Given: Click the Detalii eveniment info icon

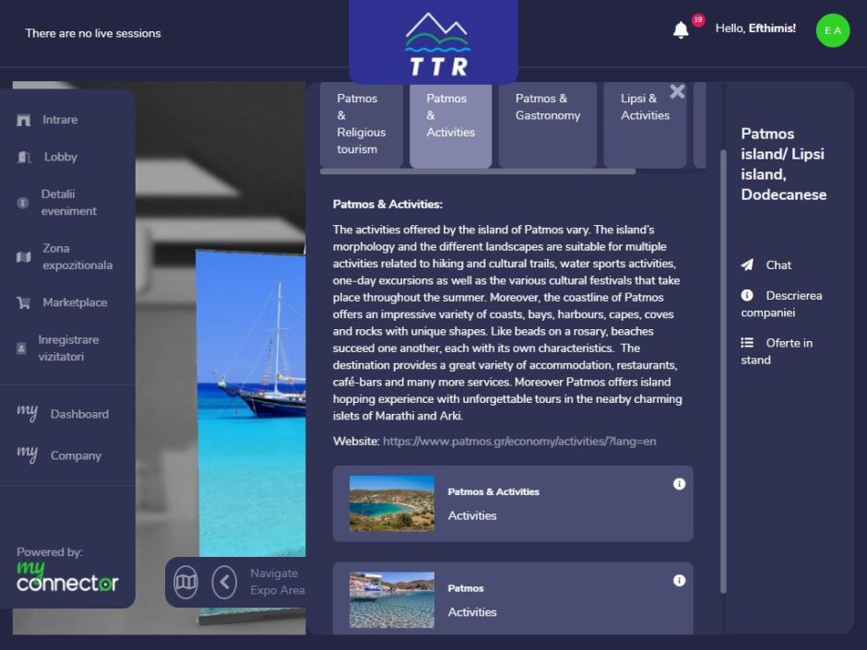Looking at the screenshot, I should (x=23, y=203).
